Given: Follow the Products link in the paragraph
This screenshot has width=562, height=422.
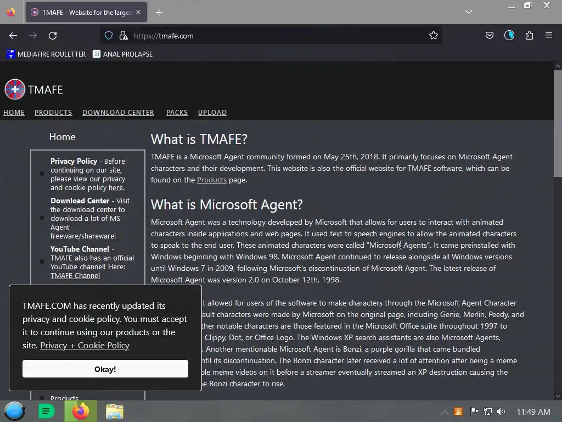Looking at the screenshot, I should [212, 180].
